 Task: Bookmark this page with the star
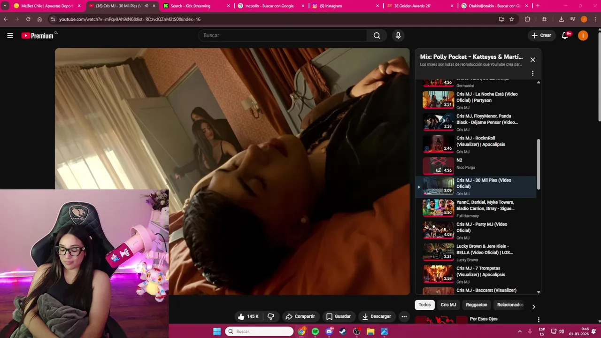512,19
